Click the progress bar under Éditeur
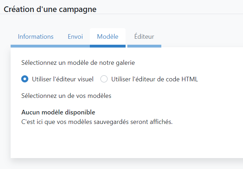243x169 pixels. 144,46
